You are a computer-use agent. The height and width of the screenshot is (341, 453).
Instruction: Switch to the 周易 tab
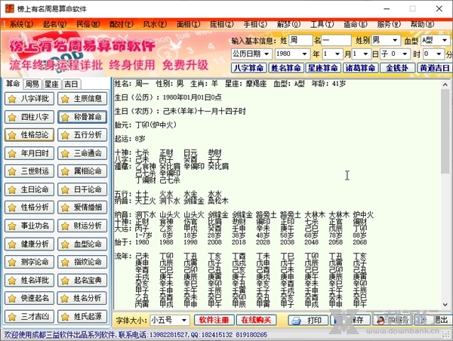point(32,84)
